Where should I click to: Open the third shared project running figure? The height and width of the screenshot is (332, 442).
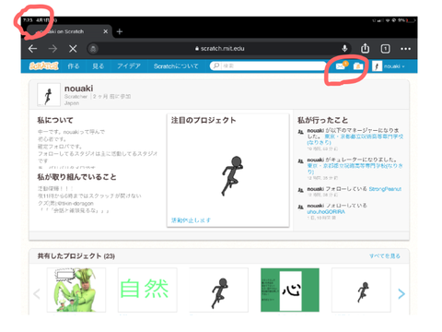click(x=219, y=290)
